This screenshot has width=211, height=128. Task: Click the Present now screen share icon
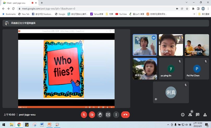pos(108,114)
